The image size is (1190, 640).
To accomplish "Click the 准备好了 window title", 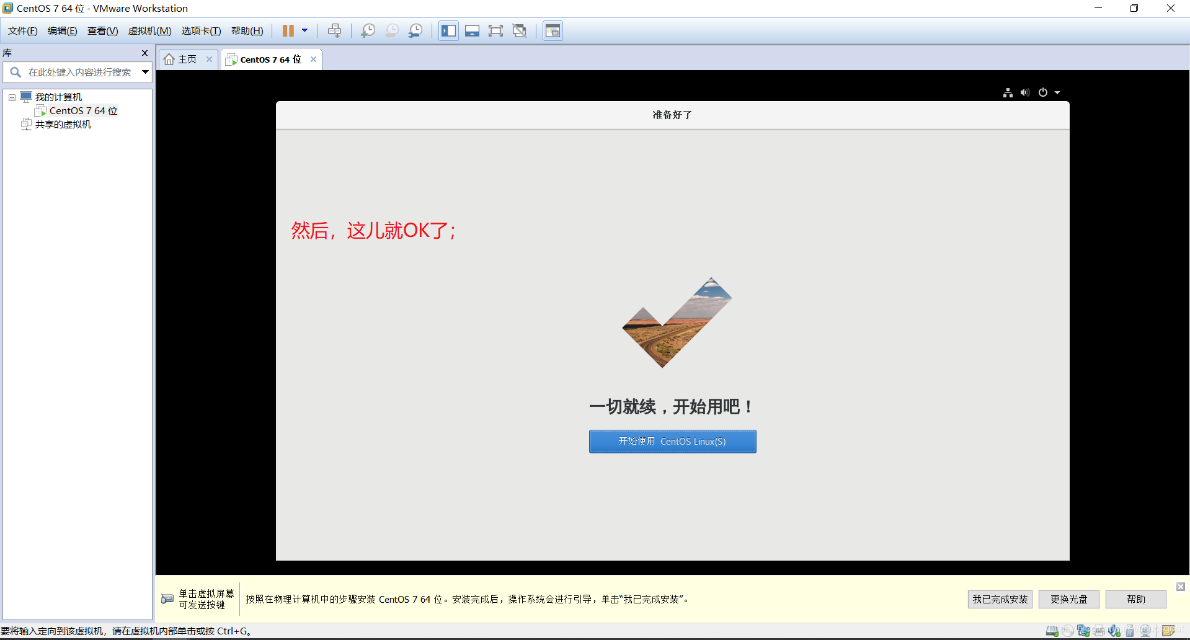I will click(672, 115).
